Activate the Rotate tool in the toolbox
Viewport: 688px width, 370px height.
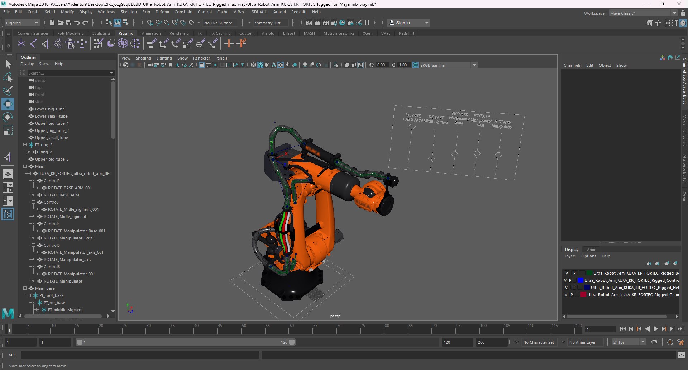8,117
